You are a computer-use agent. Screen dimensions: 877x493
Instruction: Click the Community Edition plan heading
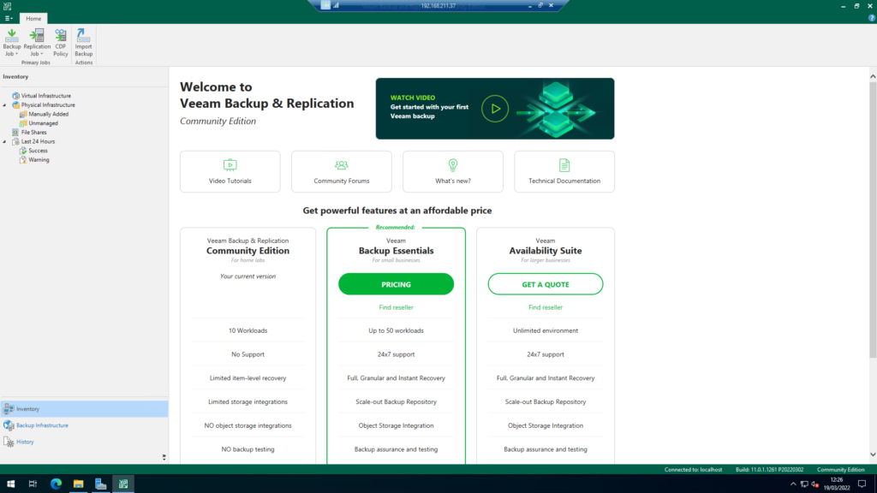pos(248,251)
